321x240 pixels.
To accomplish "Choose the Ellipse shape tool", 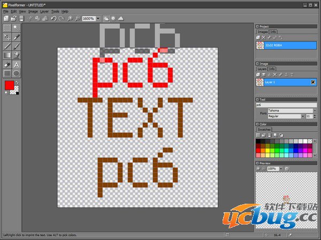I will 16,73.
